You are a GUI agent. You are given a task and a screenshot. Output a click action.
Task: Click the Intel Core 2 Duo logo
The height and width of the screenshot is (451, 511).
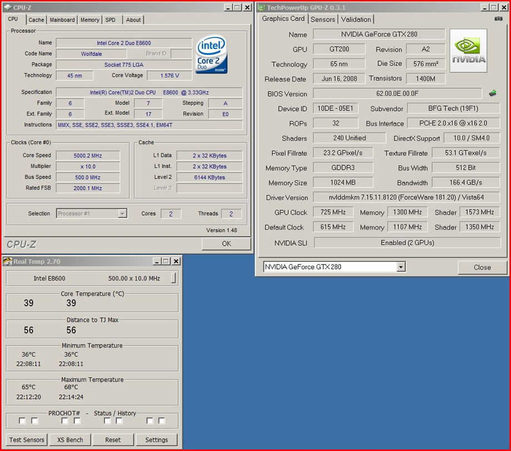(211, 54)
